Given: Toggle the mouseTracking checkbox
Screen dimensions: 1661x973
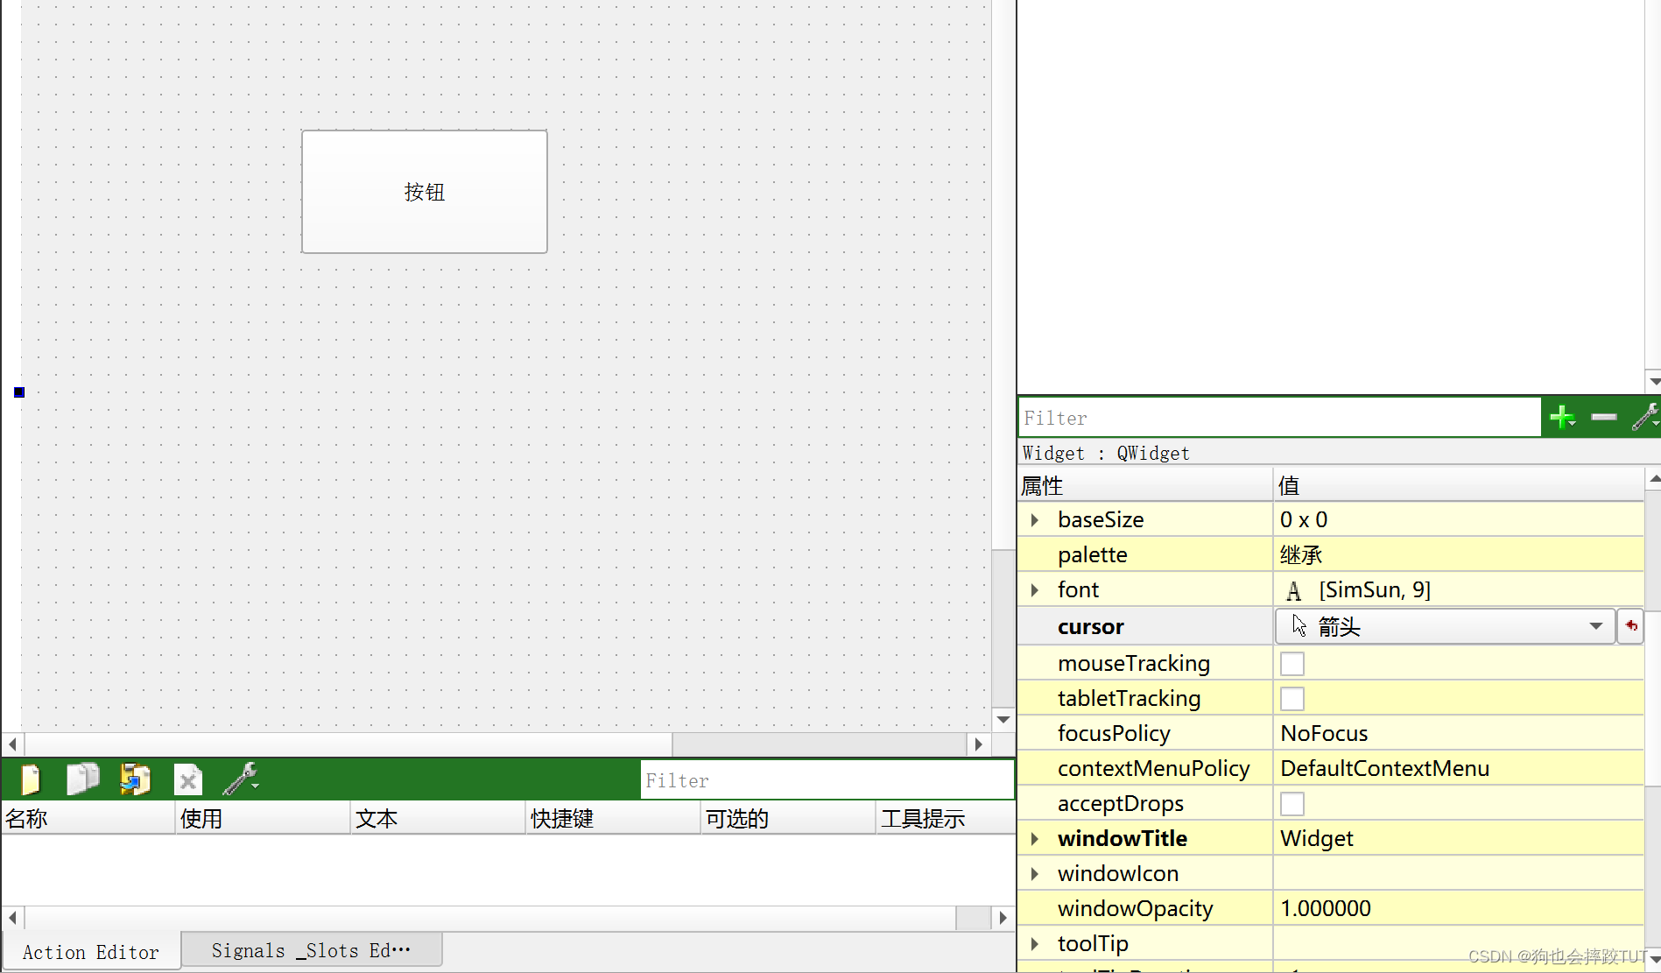Looking at the screenshot, I should [x=1292, y=664].
